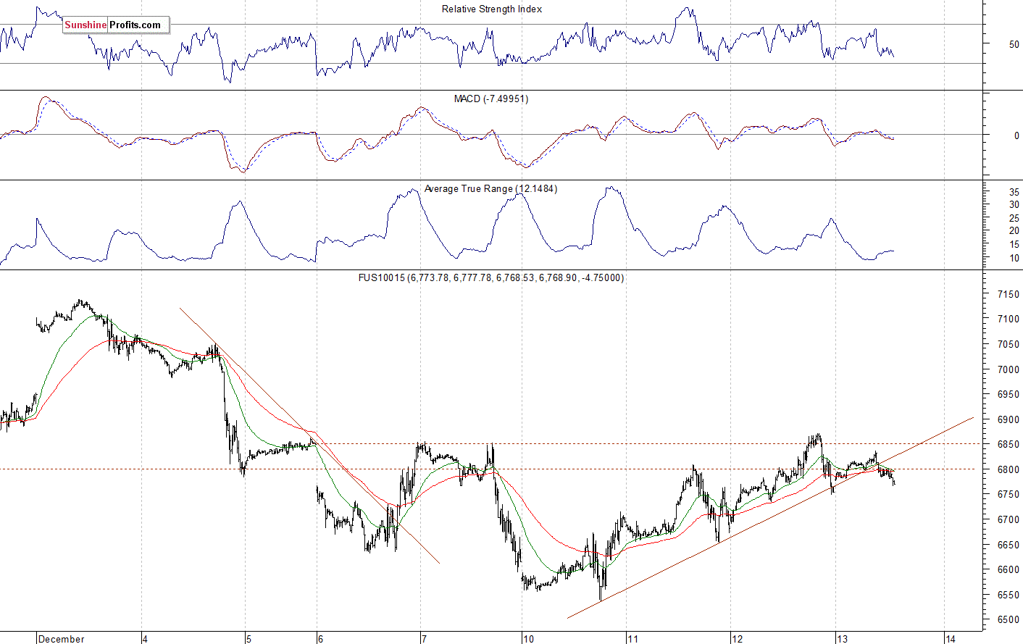Click the ATR 30 axis label
Screen dimensions: 1023x644
tap(1014, 206)
